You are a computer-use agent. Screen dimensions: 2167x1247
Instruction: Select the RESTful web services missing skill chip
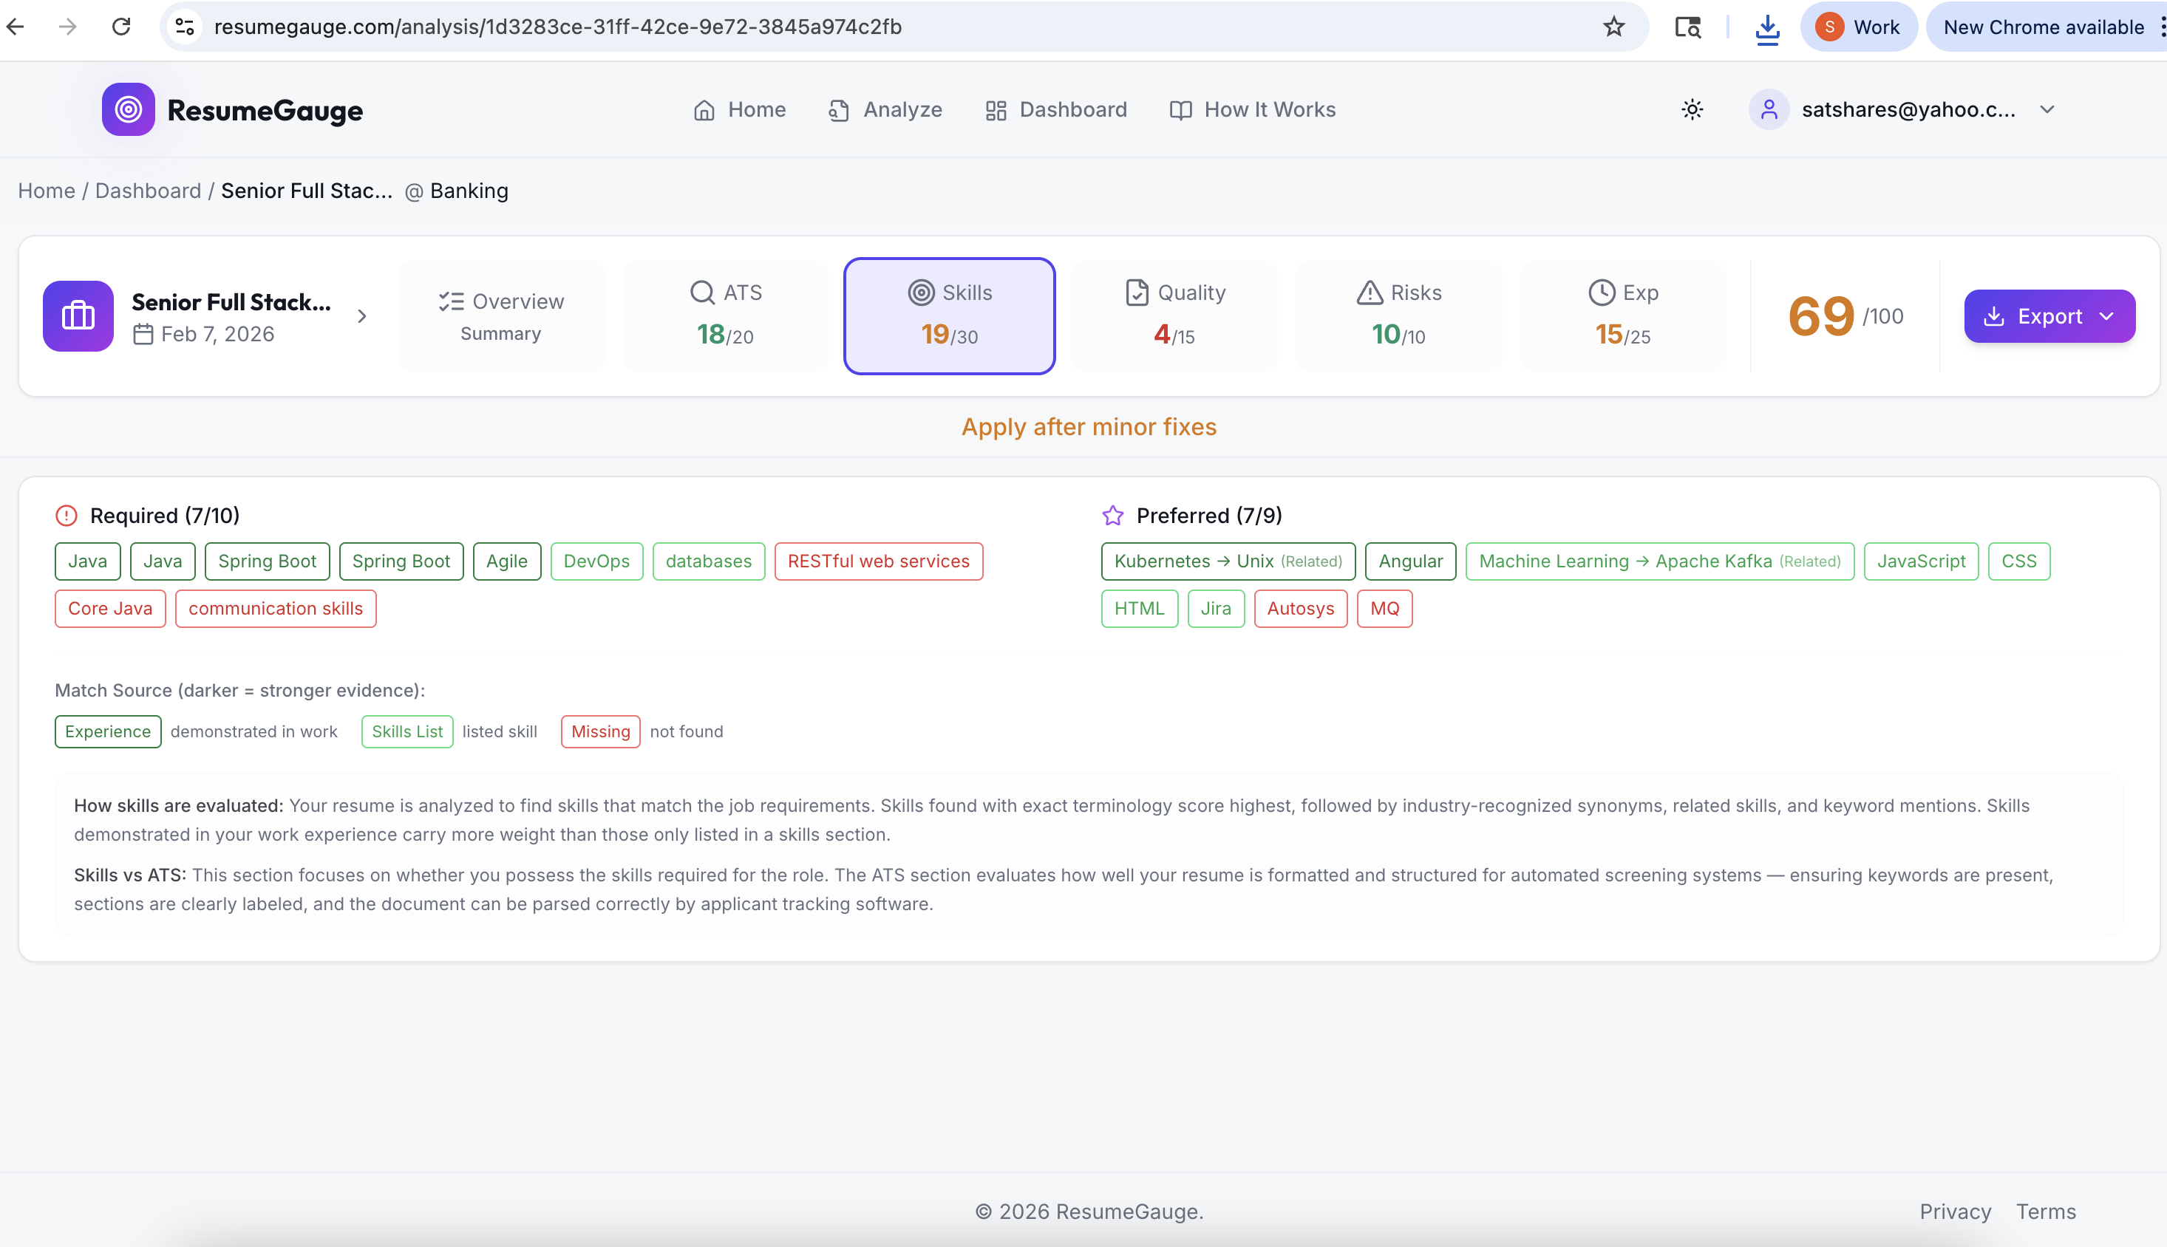point(878,561)
